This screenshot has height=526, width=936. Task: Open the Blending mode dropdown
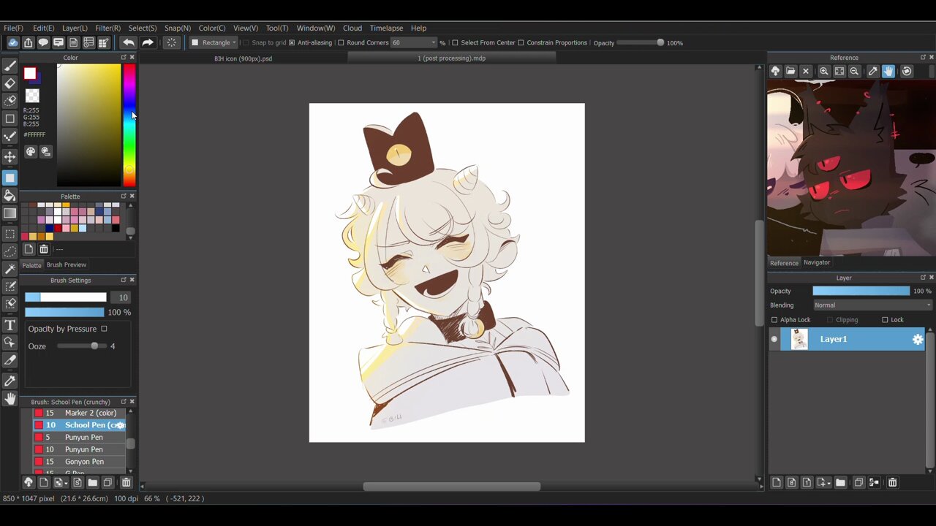coord(872,305)
